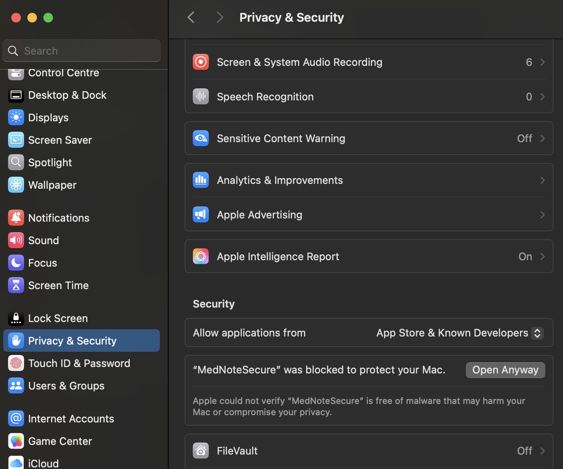Click the Sound speaker icon
The width and height of the screenshot is (563, 469).
16,241
